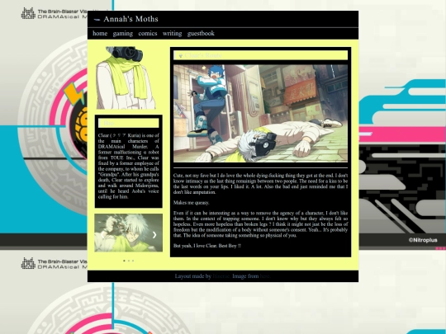Visit the writing section

tap(172, 34)
